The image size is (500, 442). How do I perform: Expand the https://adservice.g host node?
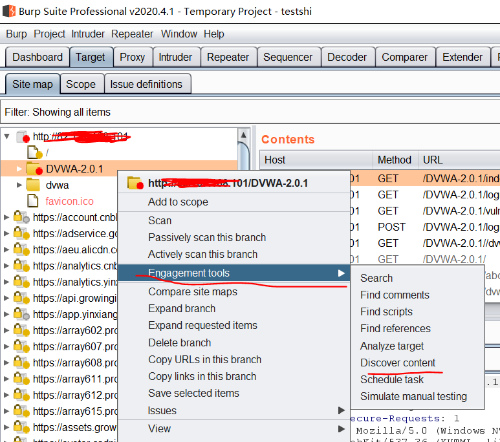(6, 233)
